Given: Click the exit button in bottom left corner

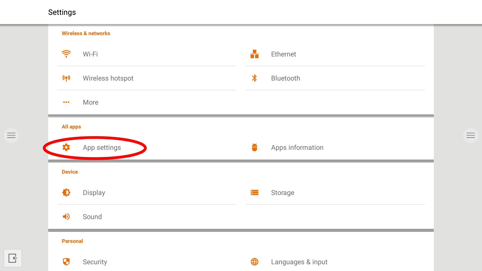Looking at the screenshot, I should coord(13,258).
